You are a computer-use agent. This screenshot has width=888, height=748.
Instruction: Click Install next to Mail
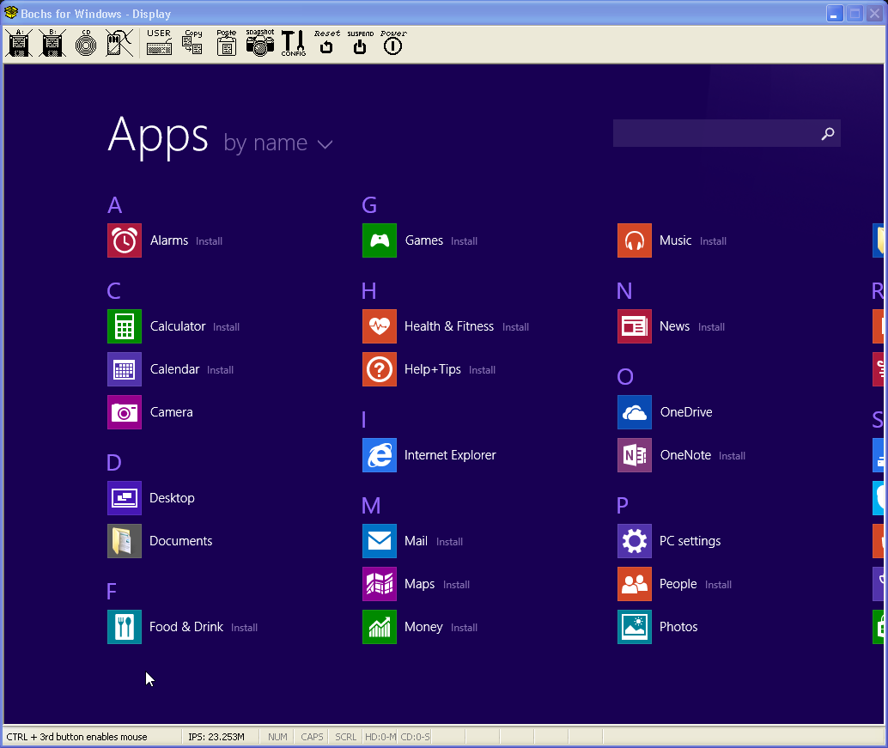tap(450, 542)
